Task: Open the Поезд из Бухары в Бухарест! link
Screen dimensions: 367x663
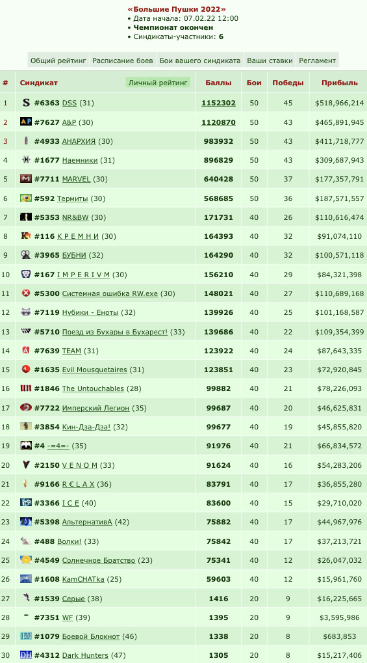Action: (x=115, y=332)
